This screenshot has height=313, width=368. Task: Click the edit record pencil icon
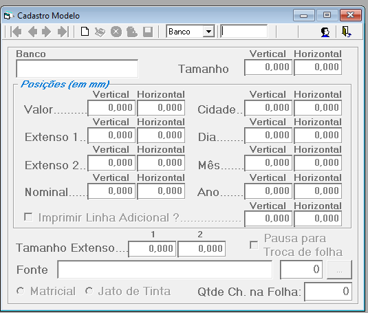pos(100,32)
